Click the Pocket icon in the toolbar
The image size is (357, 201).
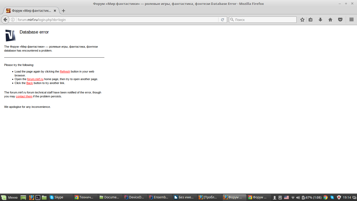coord(340,20)
